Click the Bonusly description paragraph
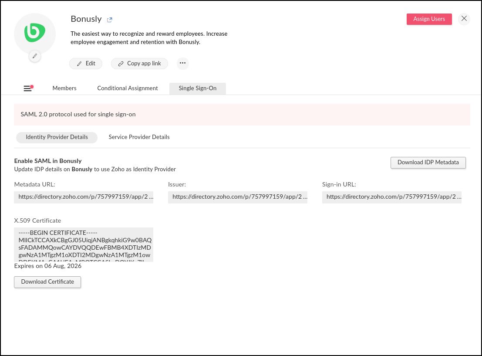The image size is (482, 356). pyautogui.click(x=149, y=38)
